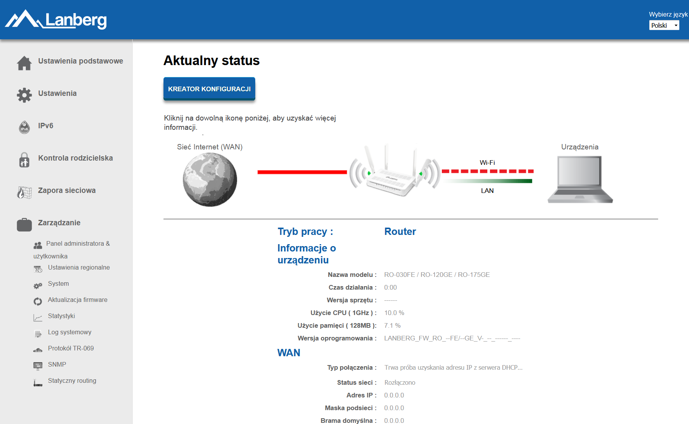
Task: Open the language dropdown set to Polski
Action: (x=664, y=25)
